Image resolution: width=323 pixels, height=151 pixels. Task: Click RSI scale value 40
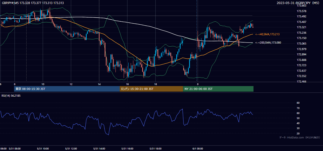(298, 123)
